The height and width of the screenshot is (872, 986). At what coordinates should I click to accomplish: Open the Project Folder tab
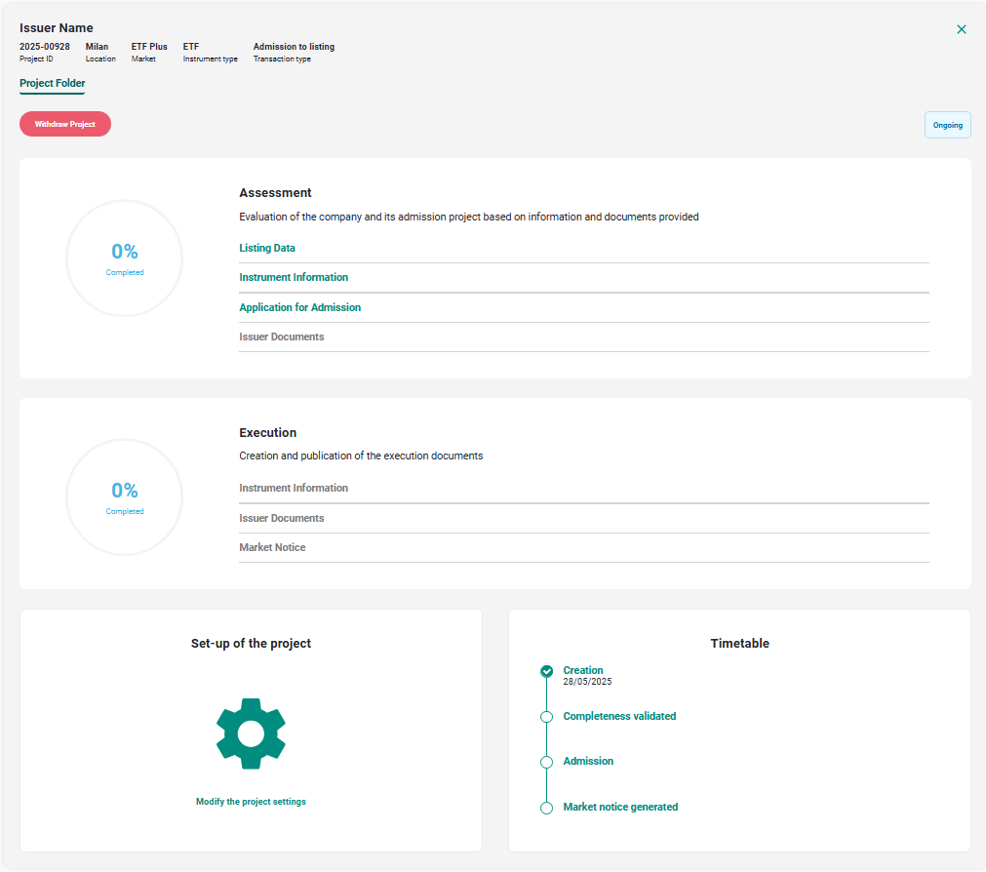(53, 83)
